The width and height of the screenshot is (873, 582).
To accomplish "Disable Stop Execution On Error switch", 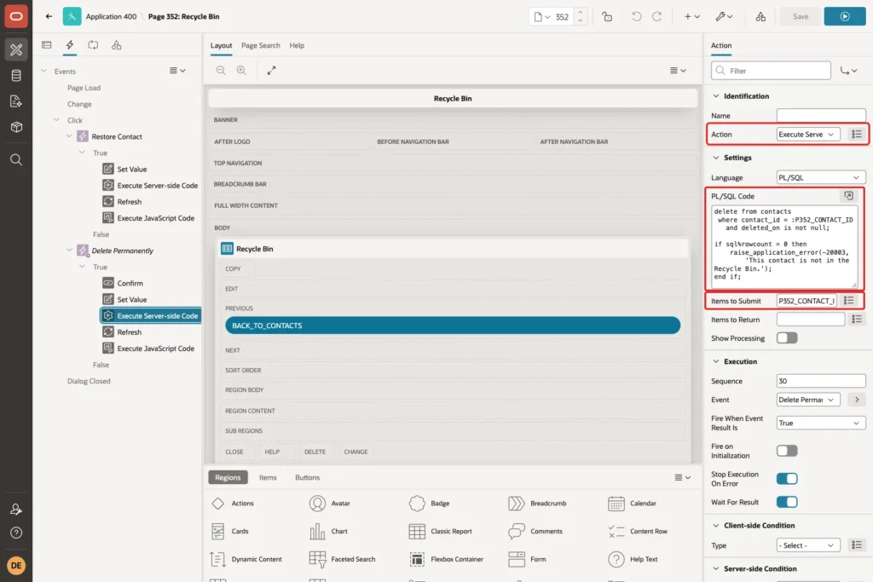I will coord(787,479).
